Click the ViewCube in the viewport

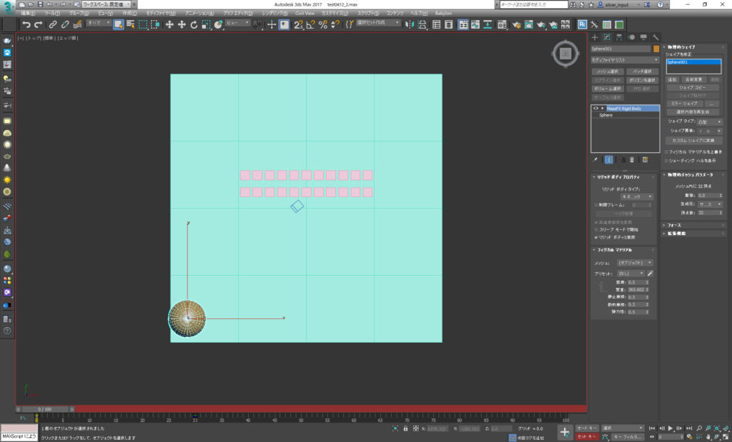(x=565, y=54)
